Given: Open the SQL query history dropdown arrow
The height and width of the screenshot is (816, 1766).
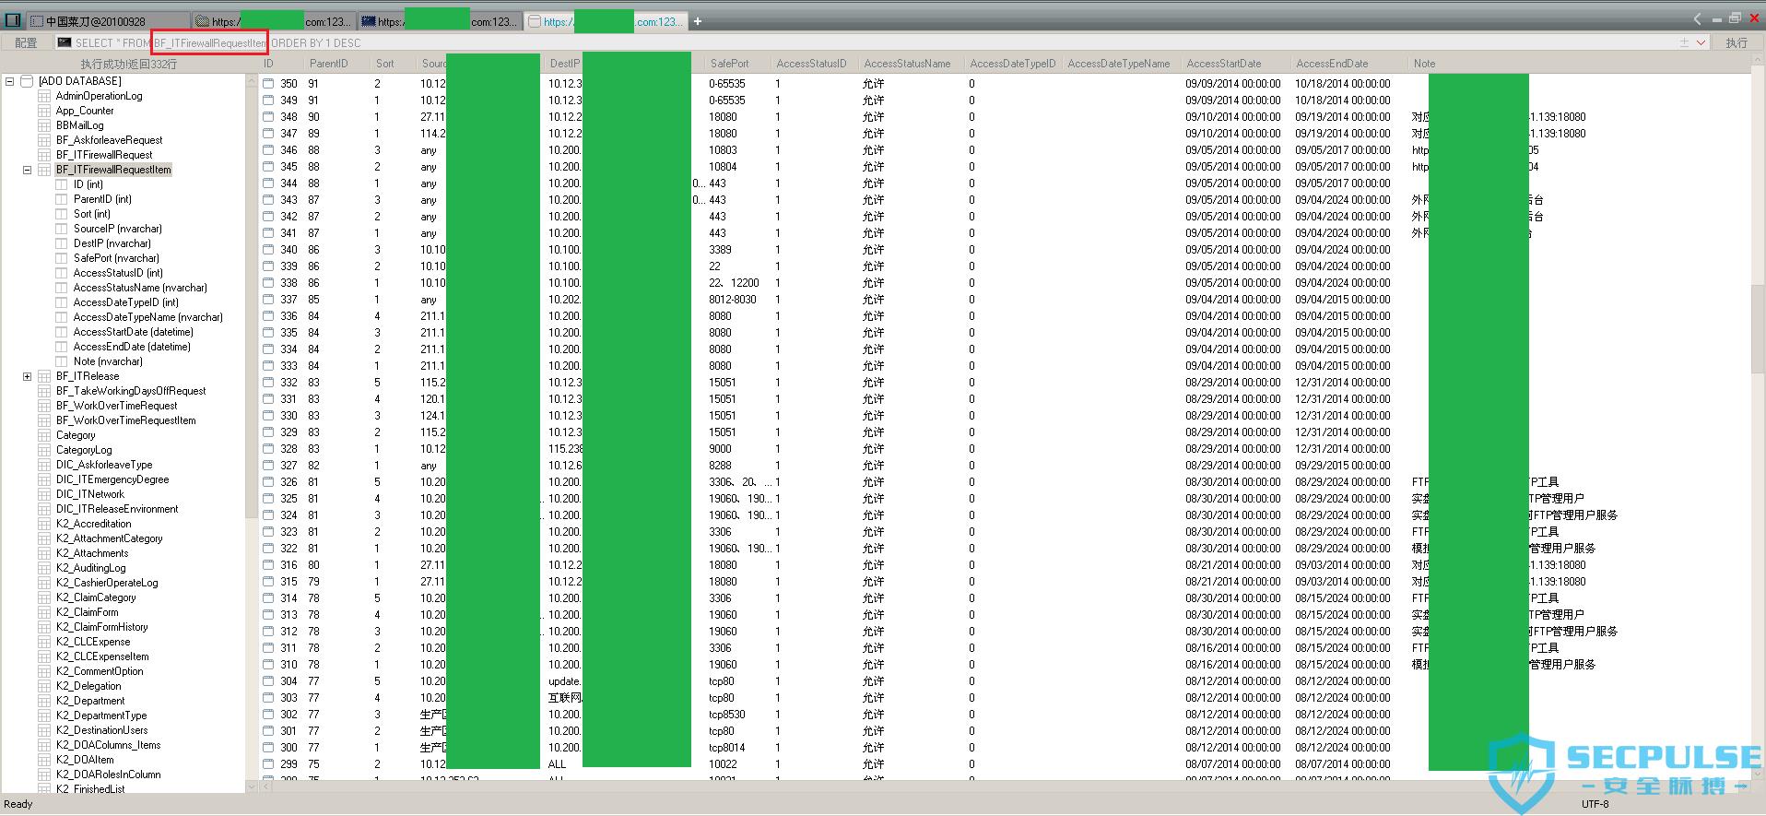Looking at the screenshot, I should [1701, 42].
